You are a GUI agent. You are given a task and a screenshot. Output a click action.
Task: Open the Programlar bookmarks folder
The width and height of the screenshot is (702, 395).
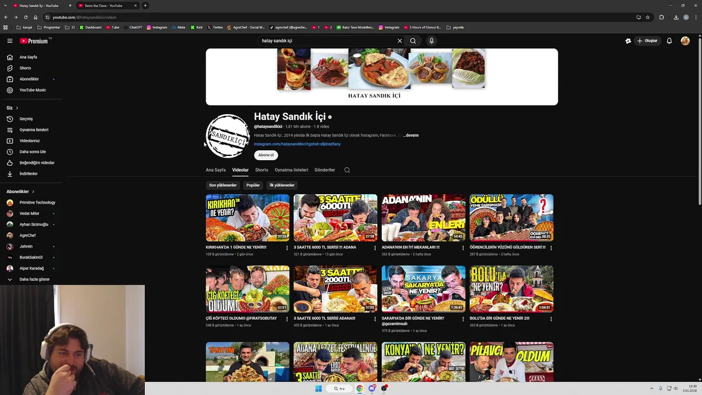49,27
